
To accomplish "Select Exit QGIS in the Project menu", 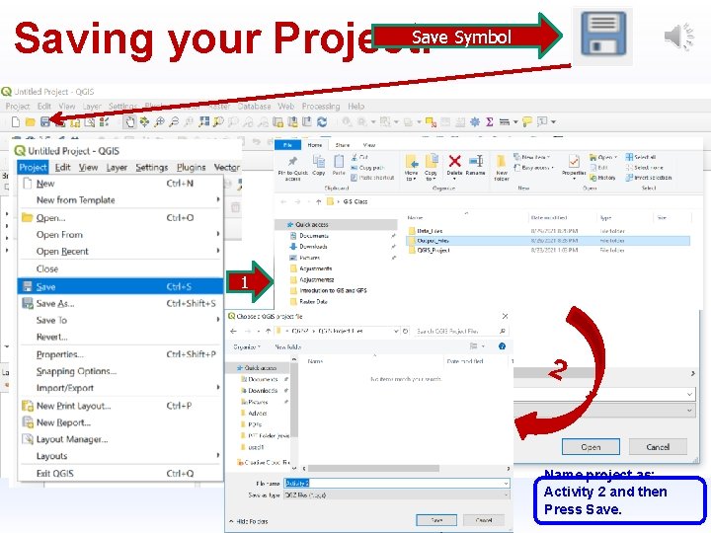I will pyautogui.click(x=120, y=473).
